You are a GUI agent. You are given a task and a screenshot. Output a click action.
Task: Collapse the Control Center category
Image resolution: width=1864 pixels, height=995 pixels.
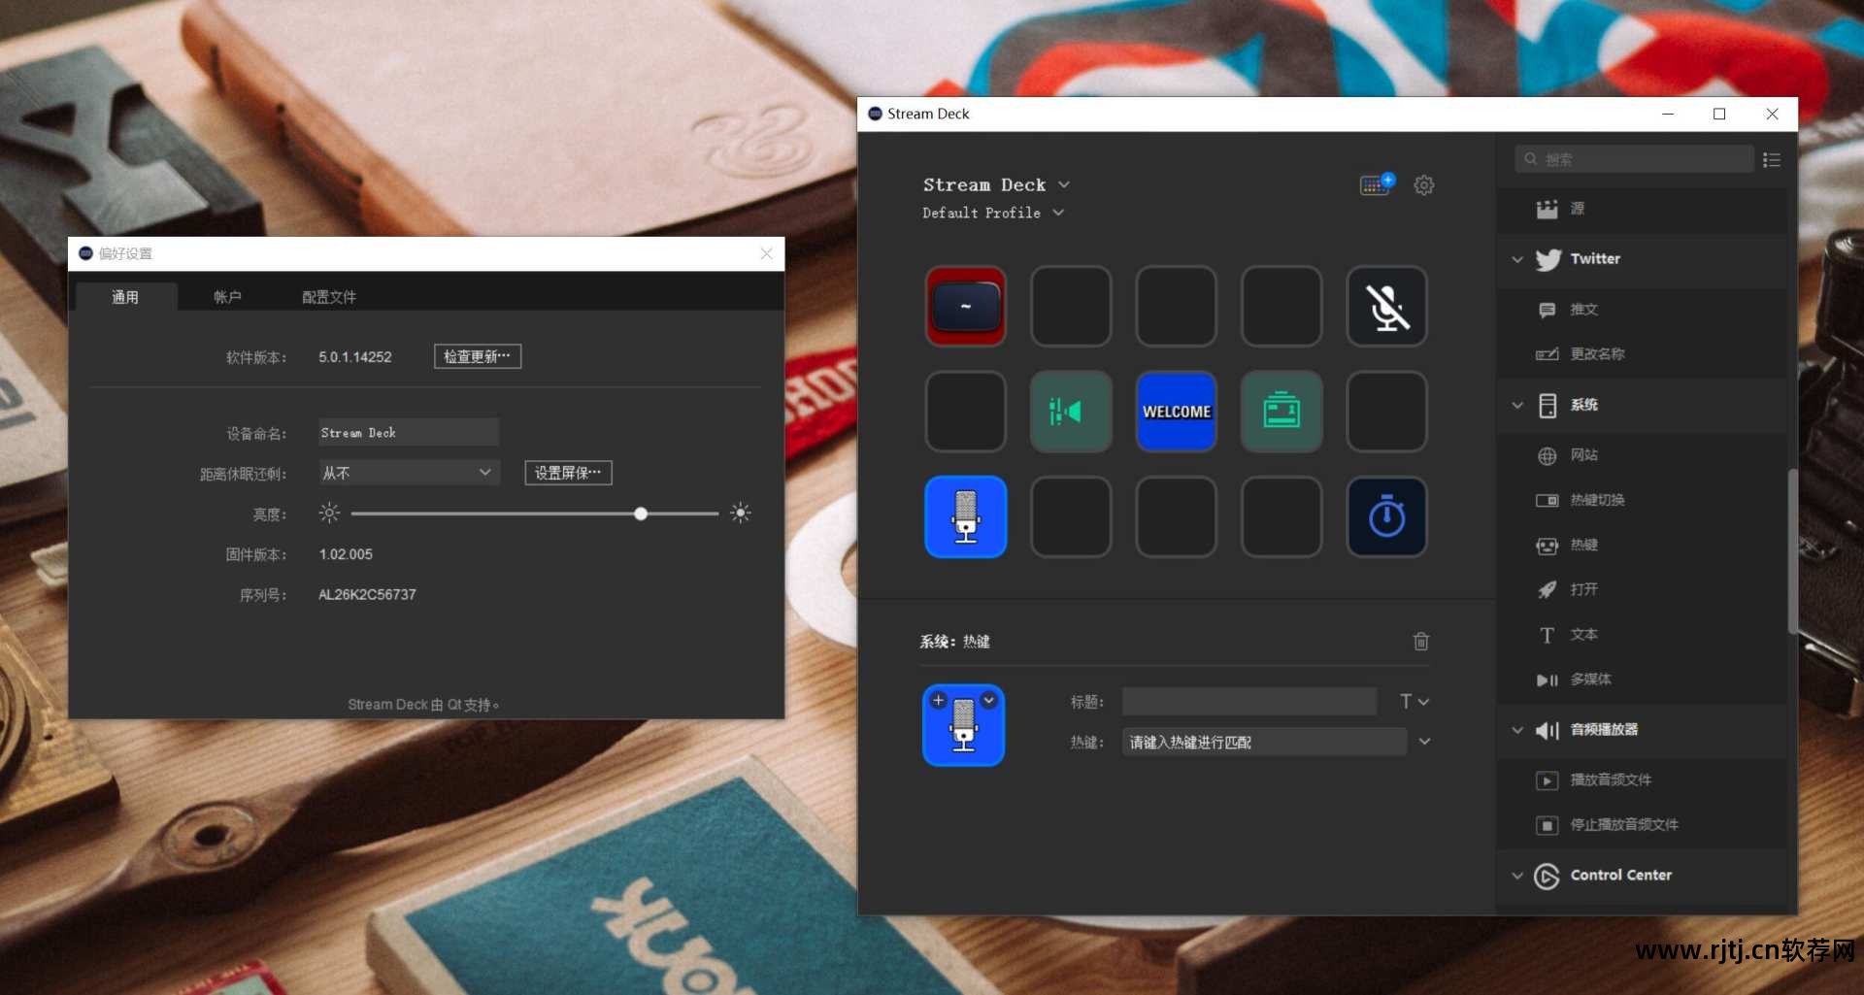[x=1517, y=876]
